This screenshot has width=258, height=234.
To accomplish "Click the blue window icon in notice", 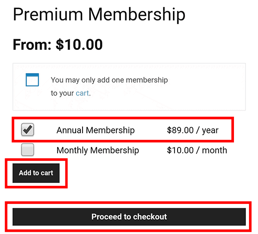I will tap(32, 80).
